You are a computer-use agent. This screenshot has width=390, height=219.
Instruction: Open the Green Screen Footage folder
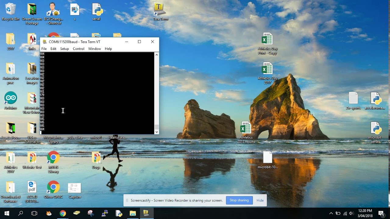pyautogui.click(x=32, y=14)
